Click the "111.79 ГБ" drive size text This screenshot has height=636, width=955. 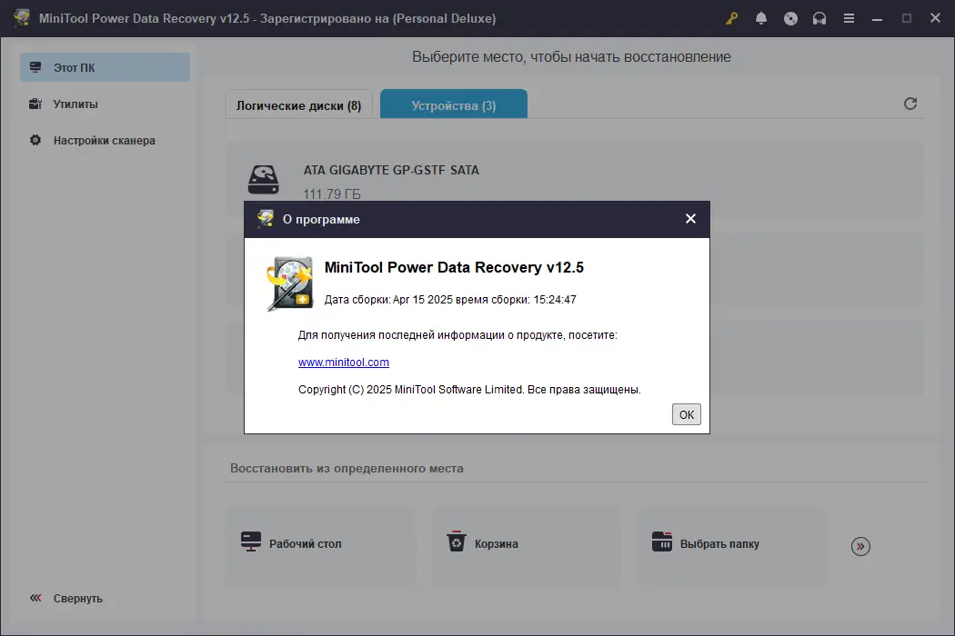(x=332, y=194)
